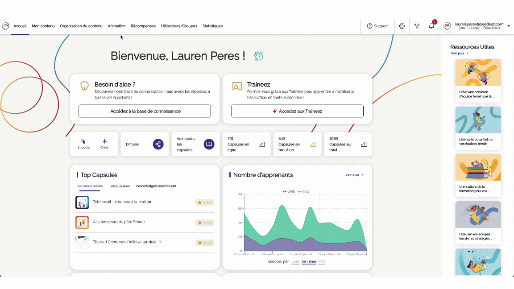
Task: Open the notifications bell
Action: pos(431,26)
